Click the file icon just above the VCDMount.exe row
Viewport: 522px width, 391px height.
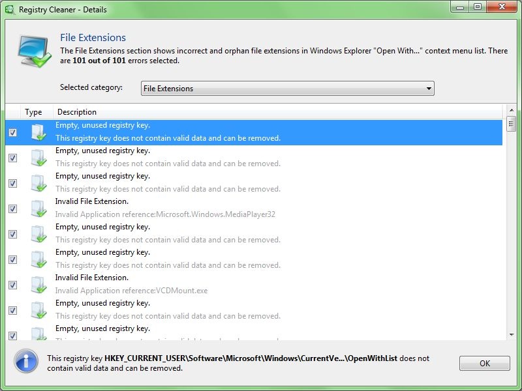pyautogui.click(x=38, y=259)
